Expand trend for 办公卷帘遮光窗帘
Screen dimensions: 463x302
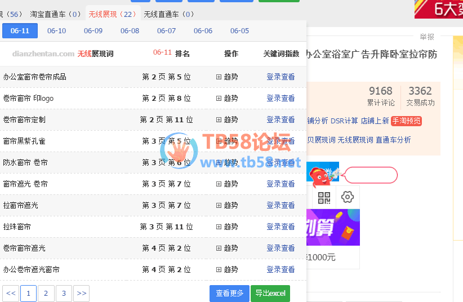[227, 269]
